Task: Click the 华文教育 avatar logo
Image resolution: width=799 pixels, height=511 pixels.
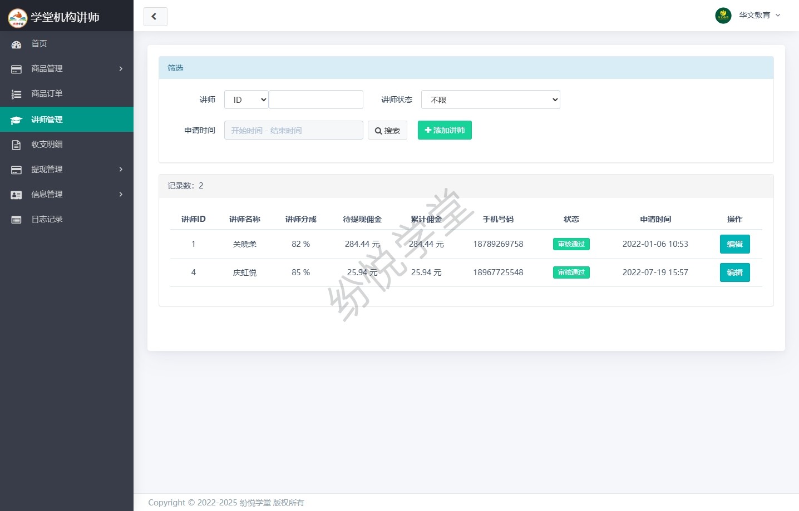Action: 723,16
